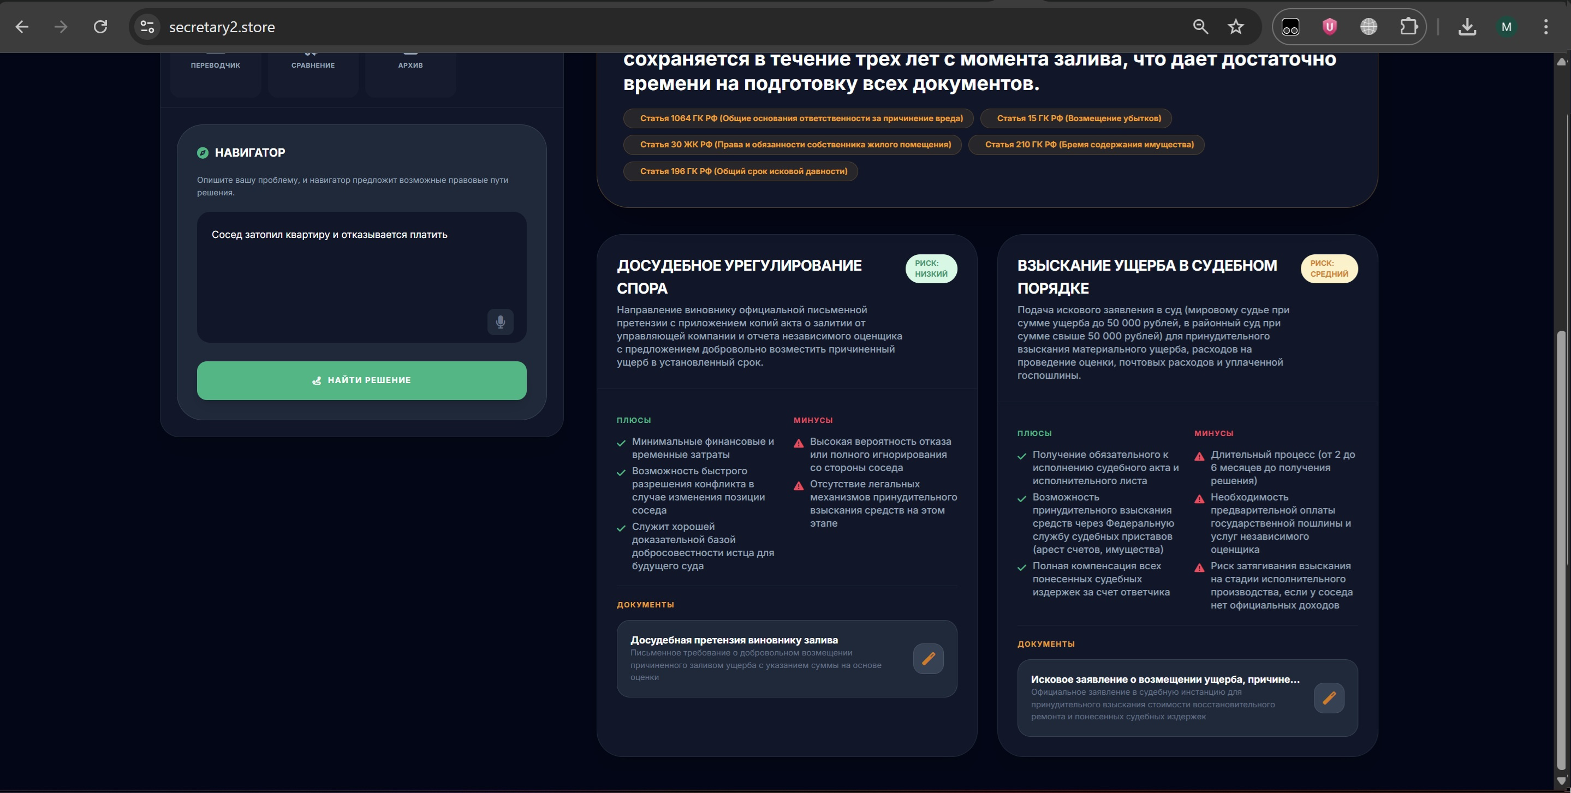Click the page's vertical scrollbar thumb
The height and width of the screenshot is (793, 1571).
tap(1561, 548)
